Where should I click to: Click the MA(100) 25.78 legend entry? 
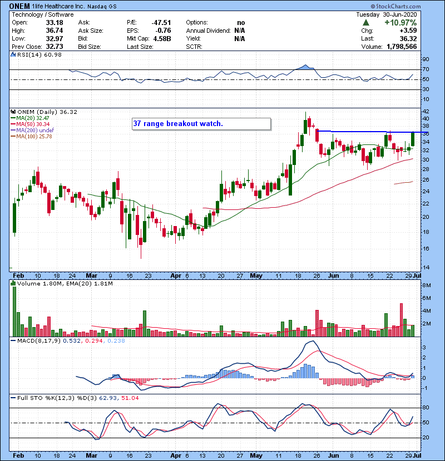click(x=31, y=137)
